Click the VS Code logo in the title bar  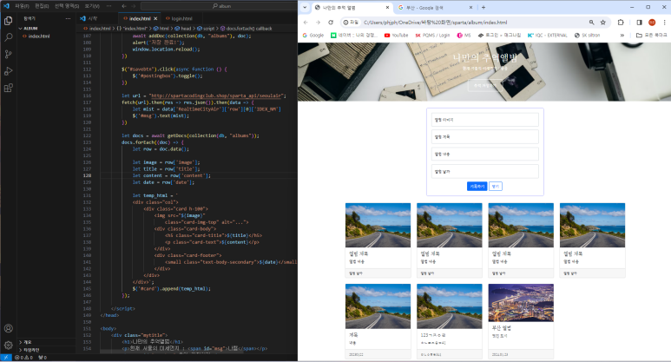pyautogui.click(x=6, y=6)
